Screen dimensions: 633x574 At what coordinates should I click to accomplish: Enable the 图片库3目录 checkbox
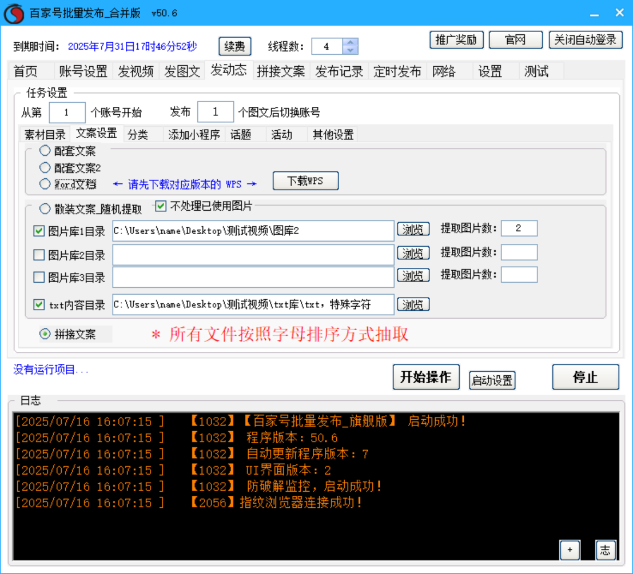click(39, 278)
